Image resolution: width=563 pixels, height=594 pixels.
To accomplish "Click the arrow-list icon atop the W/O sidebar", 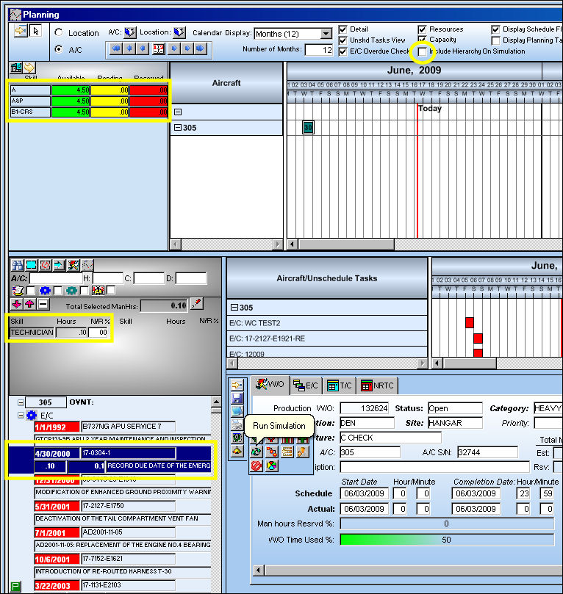I will [237, 385].
